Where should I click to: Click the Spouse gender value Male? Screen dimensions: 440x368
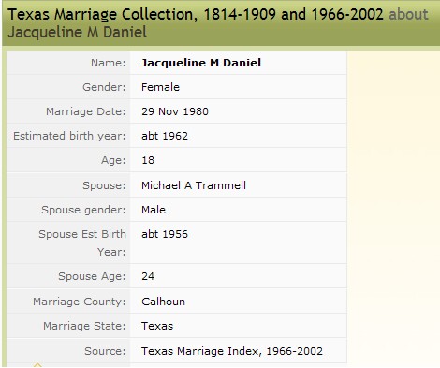pyautogui.click(x=154, y=210)
